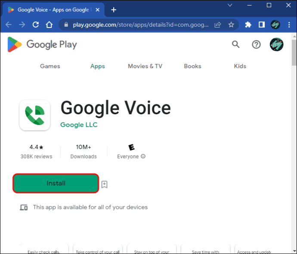Reload the Google Play page
Screen dimensions: 297x254
(35, 24)
